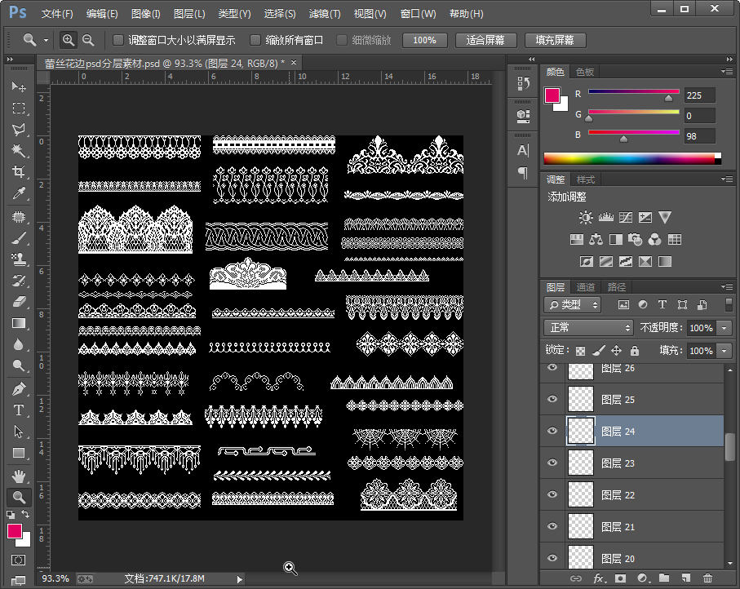Select the 图层 21 layer thumbnail

580,526
